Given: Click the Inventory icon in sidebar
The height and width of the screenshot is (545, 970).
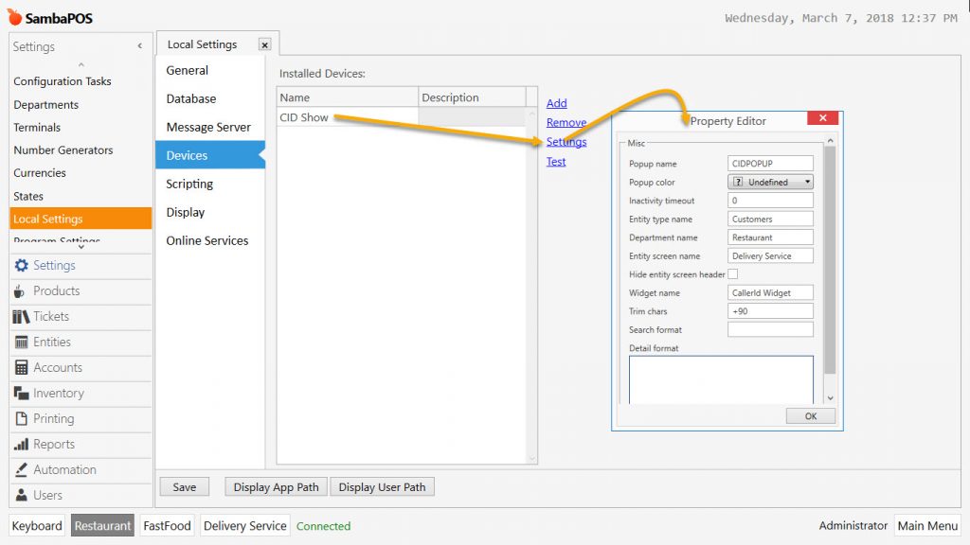Looking at the screenshot, I should (x=21, y=393).
